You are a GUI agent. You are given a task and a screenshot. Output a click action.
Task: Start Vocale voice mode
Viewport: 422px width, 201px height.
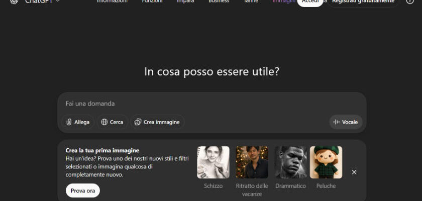click(x=346, y=122)
